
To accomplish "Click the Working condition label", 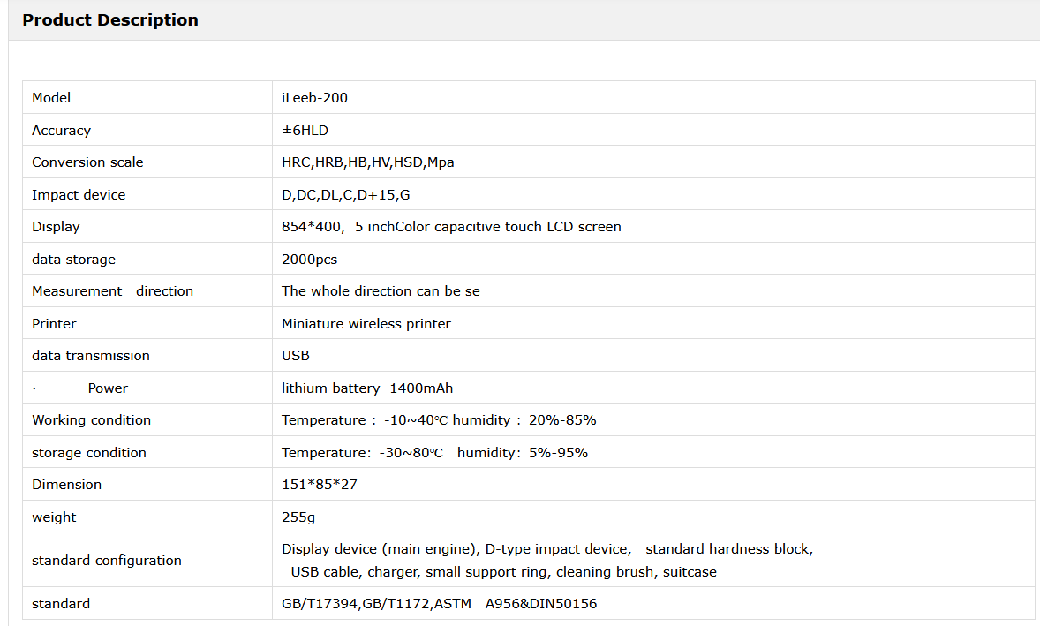I will (x=91, y=420).
